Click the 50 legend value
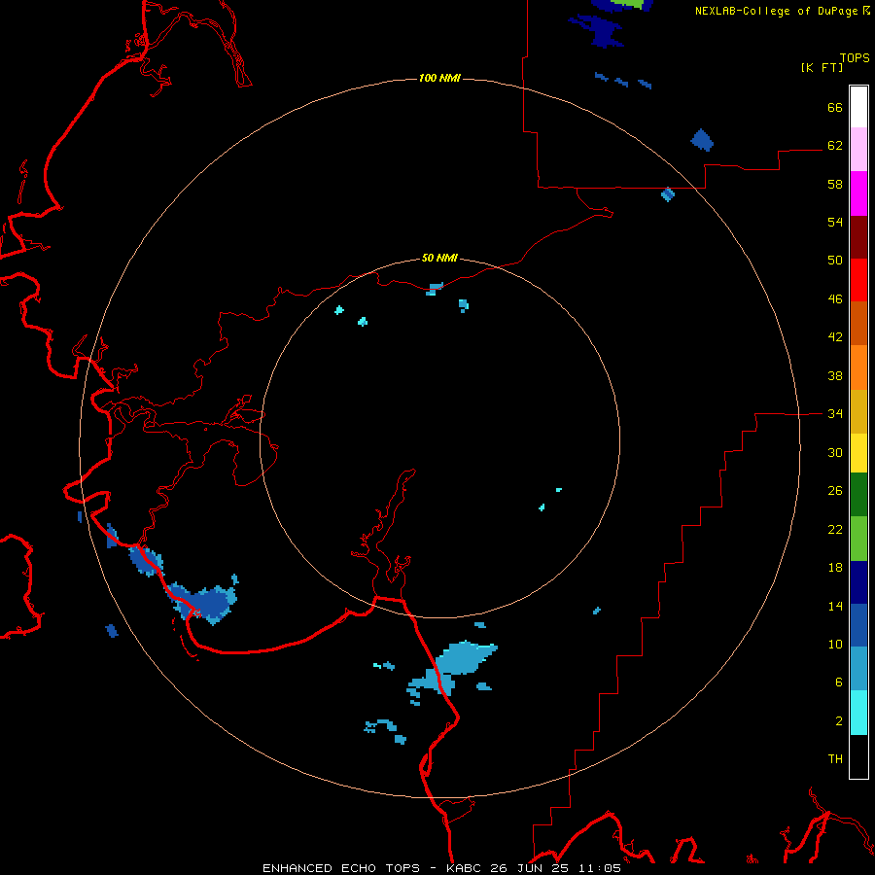The height and width of the screenshot is (875, 875). point(835,261)
